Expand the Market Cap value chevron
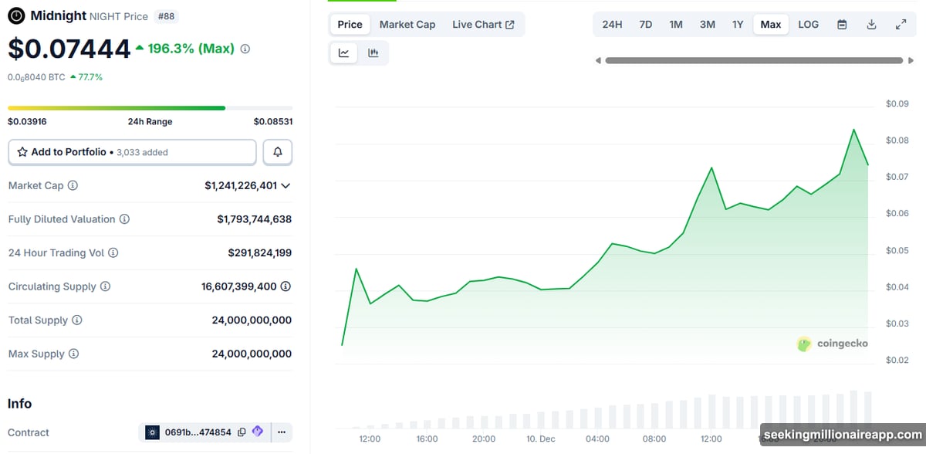This screenshot has height=454, width=926. pos(286,186)
